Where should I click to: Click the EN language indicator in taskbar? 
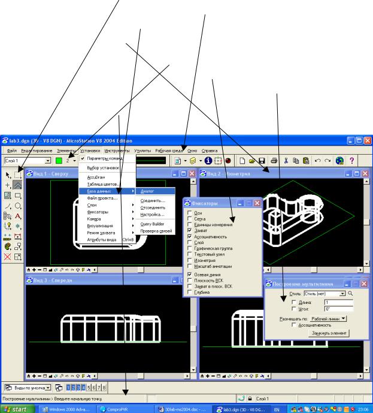277,409
